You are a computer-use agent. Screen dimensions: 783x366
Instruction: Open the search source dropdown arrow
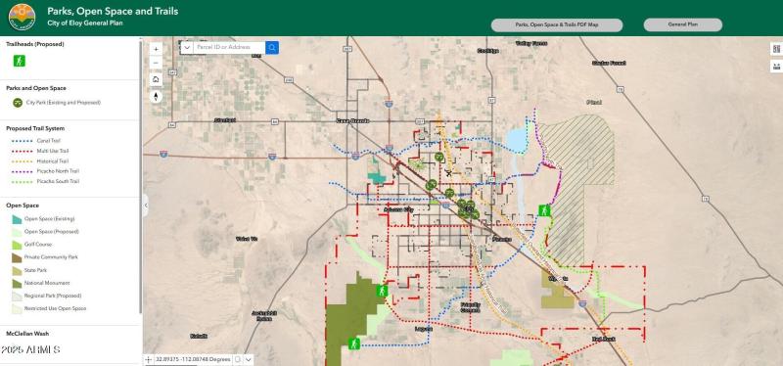point(187,47)
